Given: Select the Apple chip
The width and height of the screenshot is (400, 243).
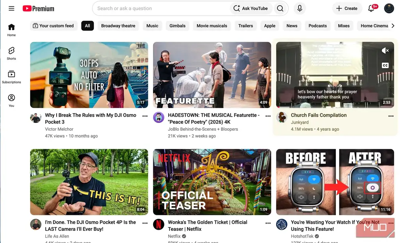Looking at the screenshot, I should point(270,26).
